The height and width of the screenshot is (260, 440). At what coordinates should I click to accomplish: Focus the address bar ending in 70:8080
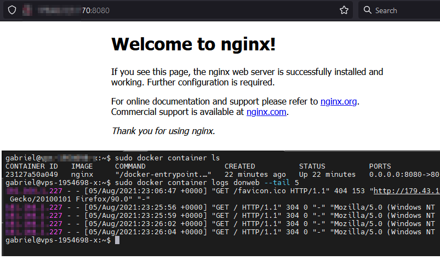[x=178, y=10]
